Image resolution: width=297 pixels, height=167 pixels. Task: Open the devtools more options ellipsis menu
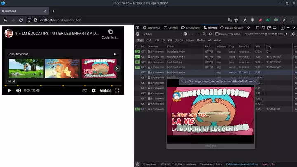[x=288, y=28]
